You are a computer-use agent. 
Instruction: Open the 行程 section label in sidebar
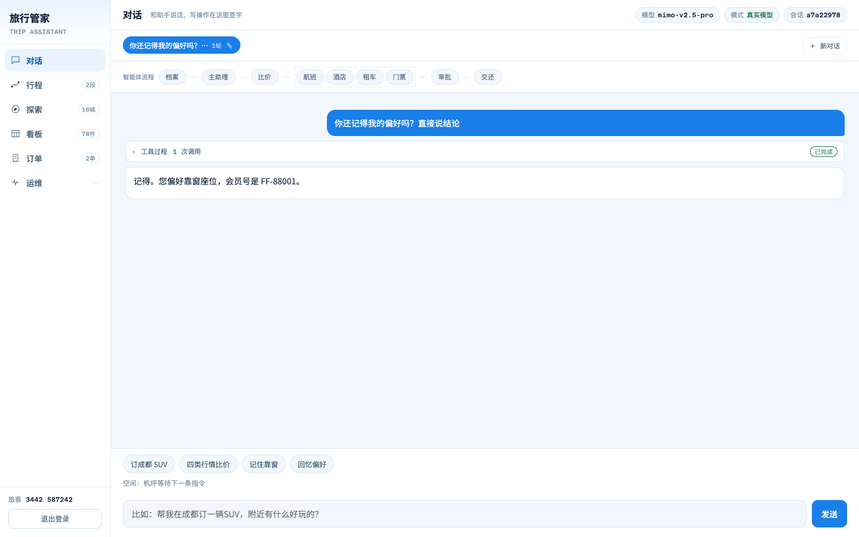[34, 85]
